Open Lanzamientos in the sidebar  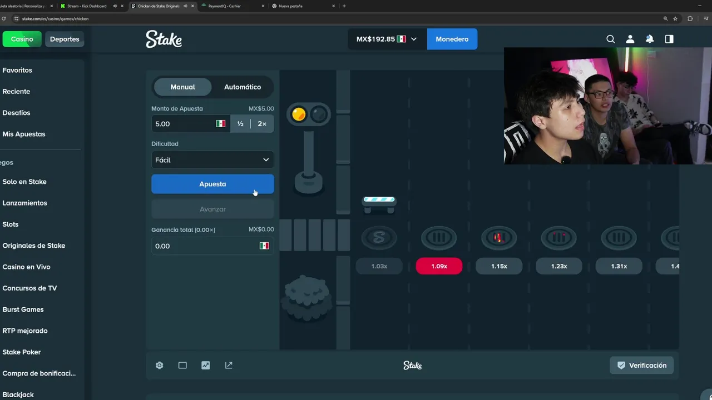pyautogui.click(x=24, y=203)
